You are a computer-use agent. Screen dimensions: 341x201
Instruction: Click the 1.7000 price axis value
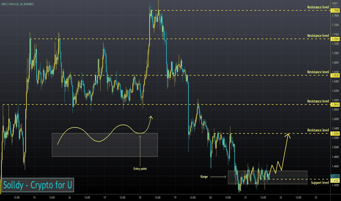[336, 53]
